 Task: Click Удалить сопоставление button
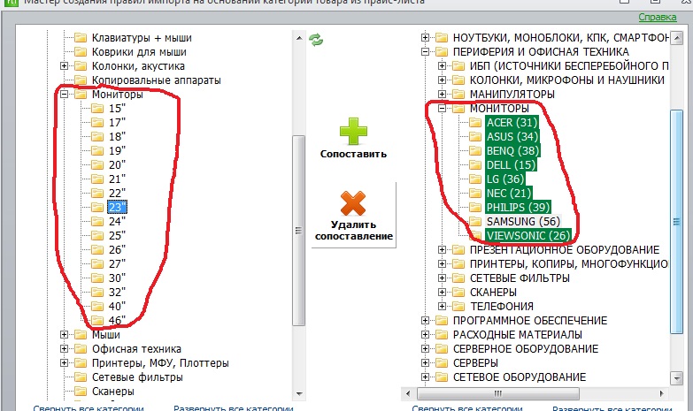click(x=353, y=216)
